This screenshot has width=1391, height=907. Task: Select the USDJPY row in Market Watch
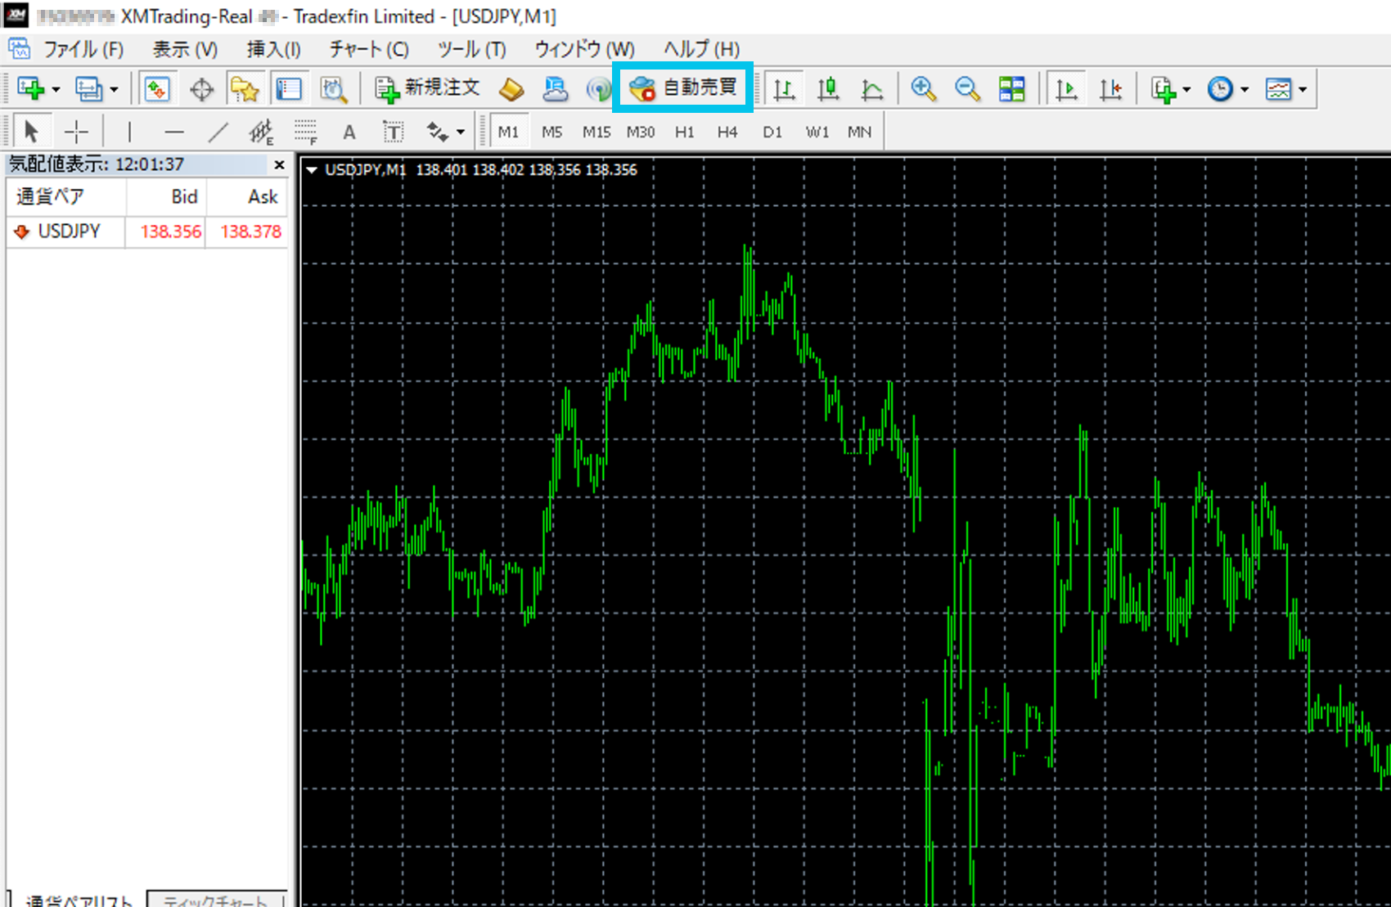click(x=69, y=231)
